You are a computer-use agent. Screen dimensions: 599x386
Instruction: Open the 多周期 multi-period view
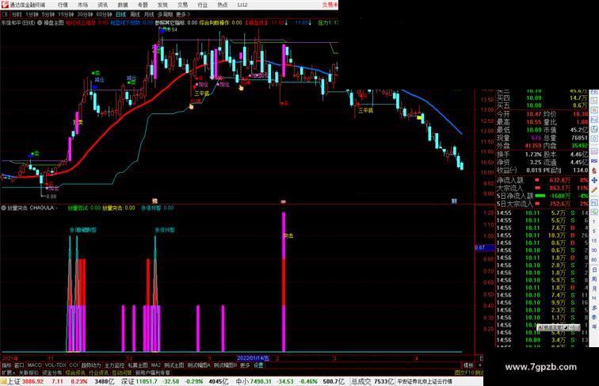(x=165, y=14)
